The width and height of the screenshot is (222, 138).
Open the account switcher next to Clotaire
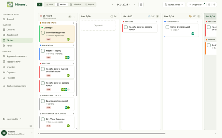tap(32, 133)
